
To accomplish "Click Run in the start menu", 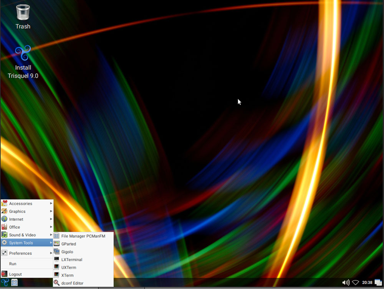I will (x=13, y=264).
